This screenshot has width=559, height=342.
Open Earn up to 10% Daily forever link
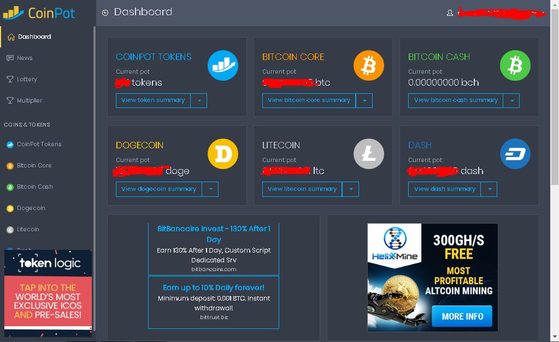(x=214, y=287)
